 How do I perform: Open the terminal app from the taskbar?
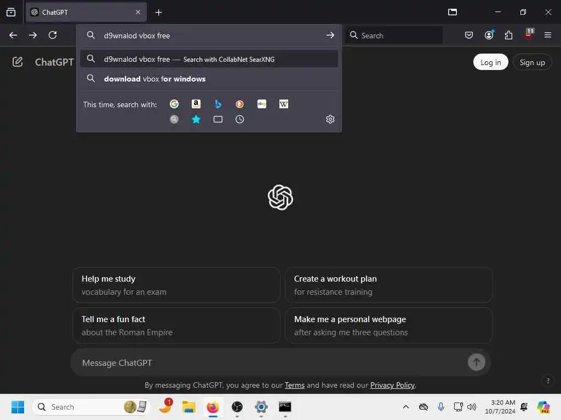click(x=285, y=407)
